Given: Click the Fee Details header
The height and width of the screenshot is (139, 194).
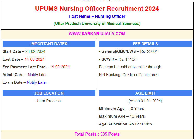Looking at the screenshot, I should click(x=145, y=44).
